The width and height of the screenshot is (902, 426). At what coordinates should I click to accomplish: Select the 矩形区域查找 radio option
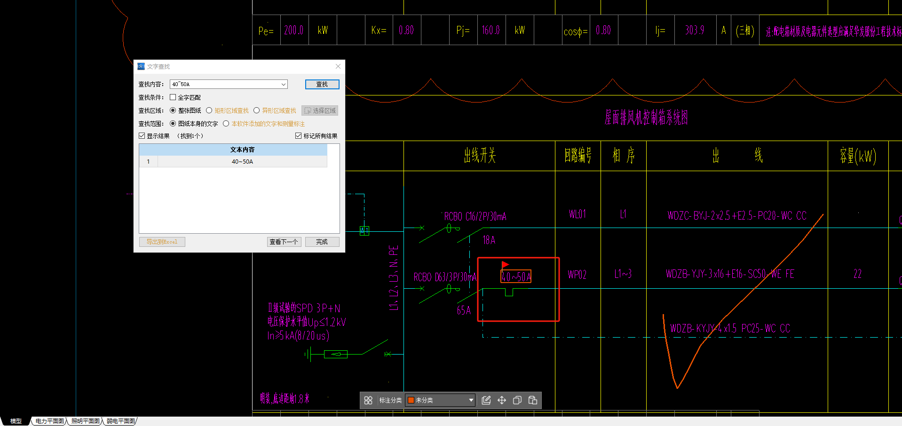(x=209, y=110)
